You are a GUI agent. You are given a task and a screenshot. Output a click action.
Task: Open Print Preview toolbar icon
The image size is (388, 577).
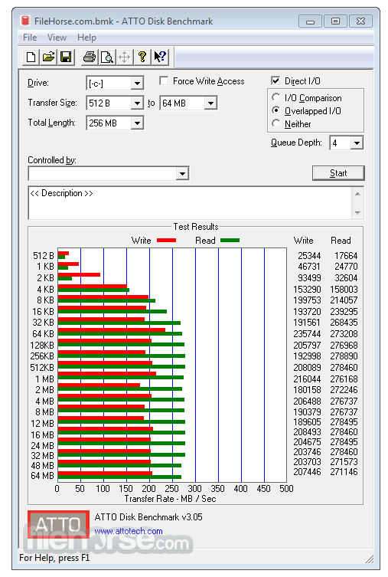(x=107, y=57)
